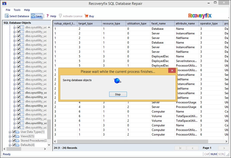Minimize the Recoveryfix window
Image resolution: width=231 pixels, height=158 pixels.
point(209,3)
